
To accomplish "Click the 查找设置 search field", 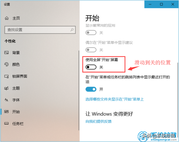I will (x=40, y=30).
